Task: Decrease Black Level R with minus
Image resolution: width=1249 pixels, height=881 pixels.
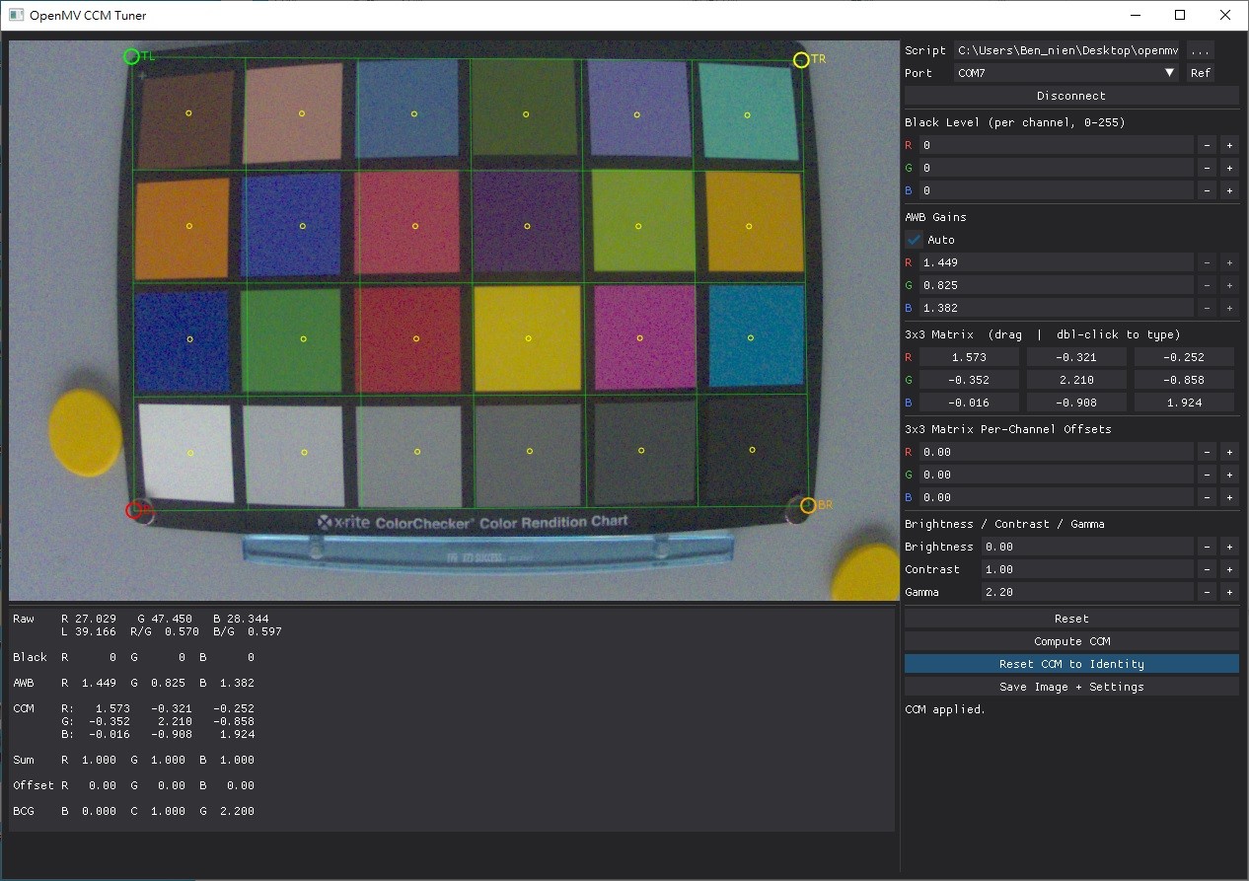Action: pos(1207,145)
